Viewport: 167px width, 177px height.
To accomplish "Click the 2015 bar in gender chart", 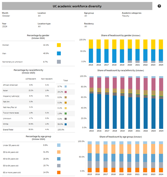I will [x=91, y=51].
